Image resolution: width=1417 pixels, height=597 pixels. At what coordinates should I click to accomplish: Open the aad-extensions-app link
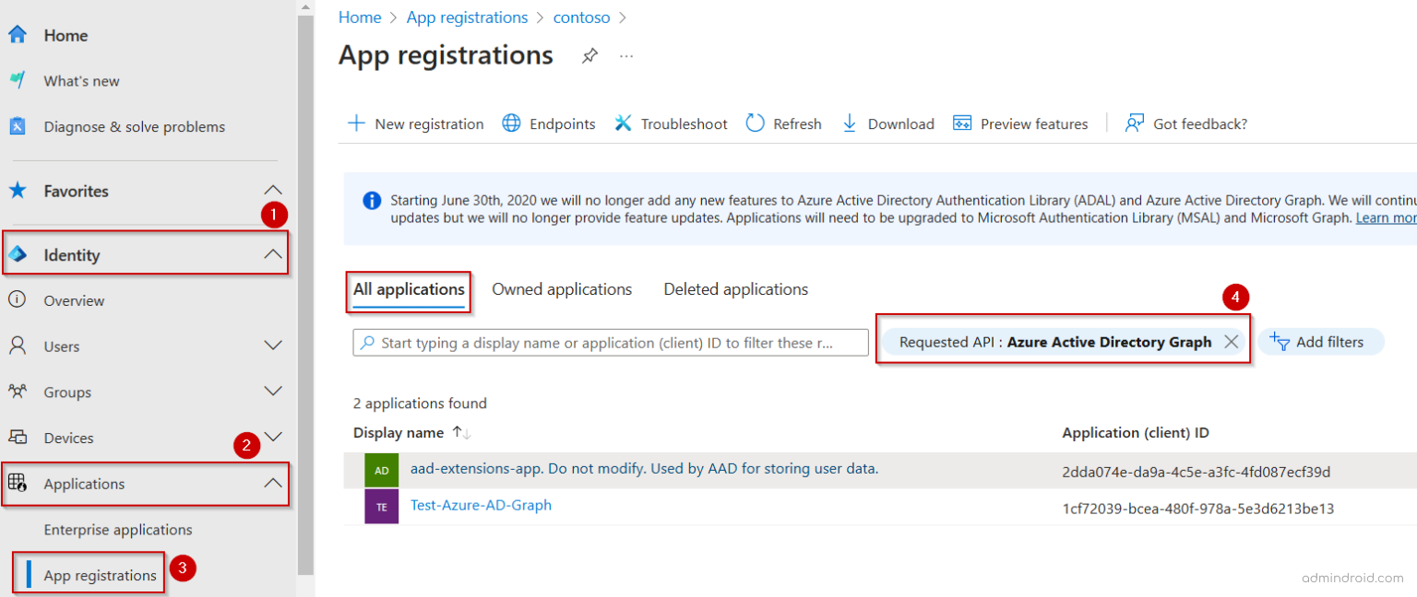coord(644,469)
